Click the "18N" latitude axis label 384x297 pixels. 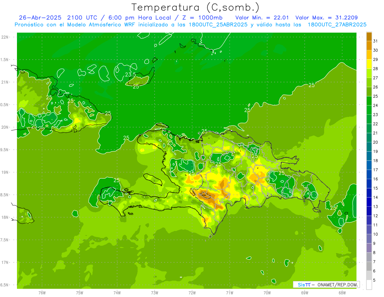4,217
